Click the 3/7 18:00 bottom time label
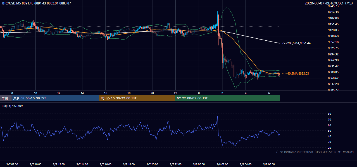The image size is (357, 167). click(129, 164)
